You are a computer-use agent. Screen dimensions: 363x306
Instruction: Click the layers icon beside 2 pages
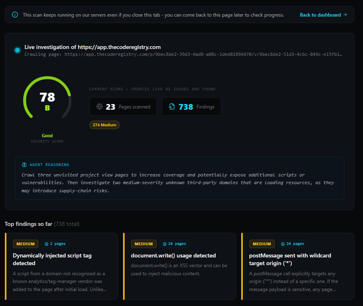pyautogui.click(x=47, y=244)
